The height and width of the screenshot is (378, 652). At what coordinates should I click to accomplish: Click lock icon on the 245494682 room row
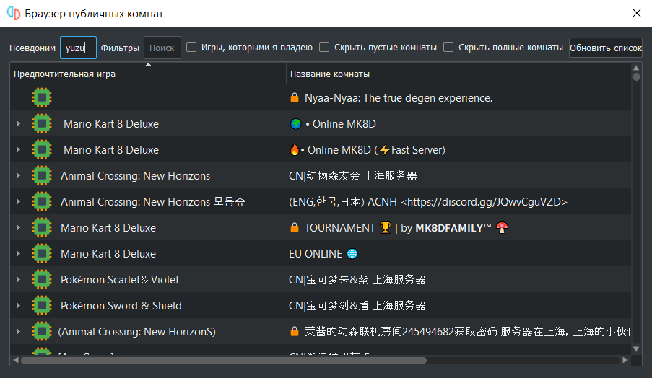pyautogui.click(x=295, y=331)
